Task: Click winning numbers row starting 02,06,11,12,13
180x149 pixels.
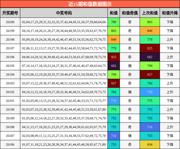Action: [64, 48]
